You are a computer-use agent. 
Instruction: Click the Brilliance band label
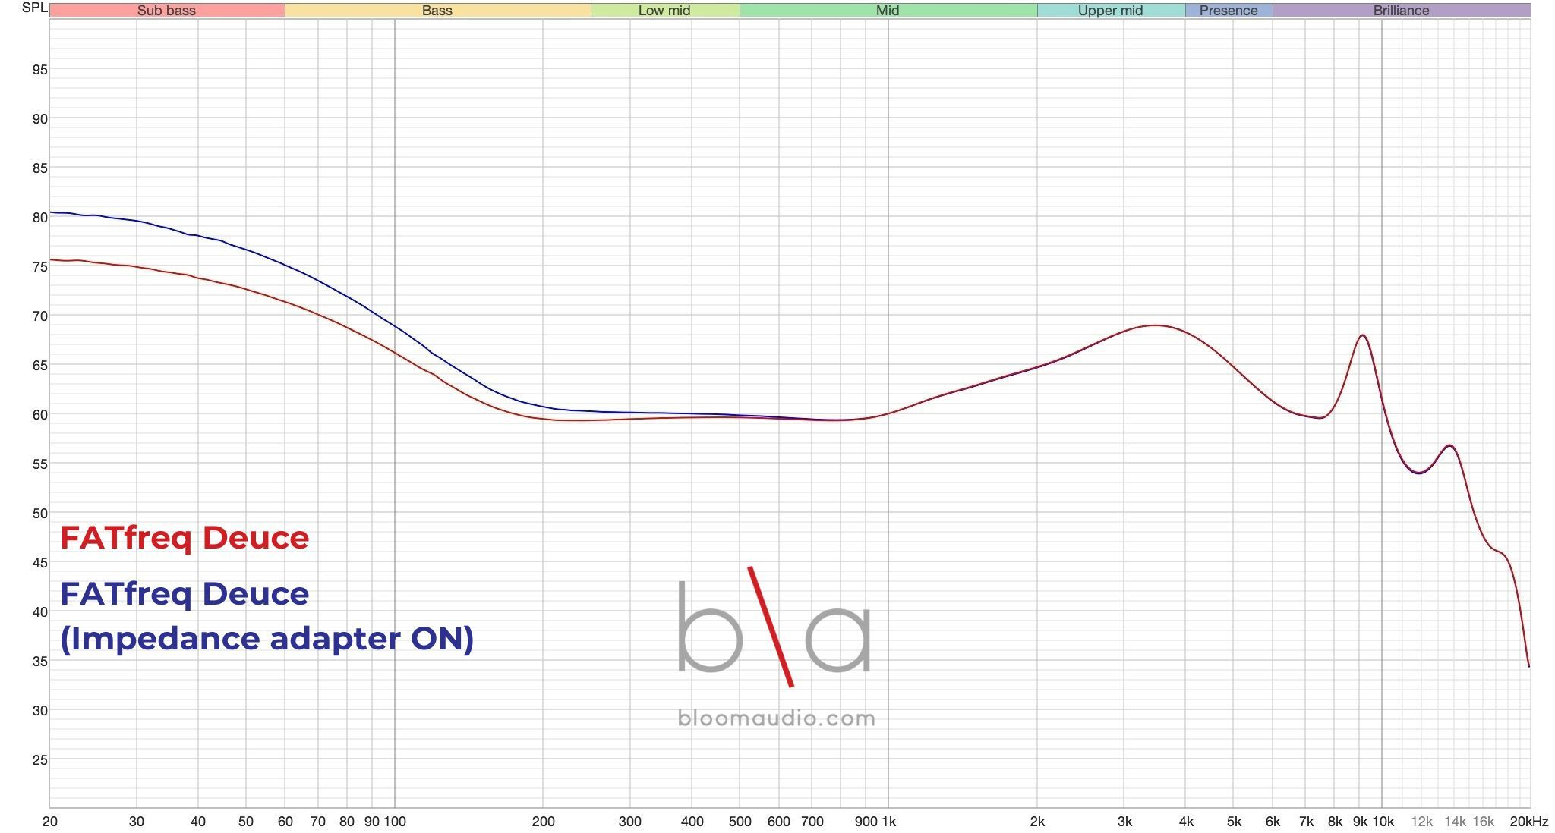(1401, 11)
